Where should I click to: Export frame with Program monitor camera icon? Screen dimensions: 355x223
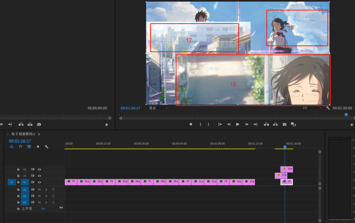tap(285, 124)
